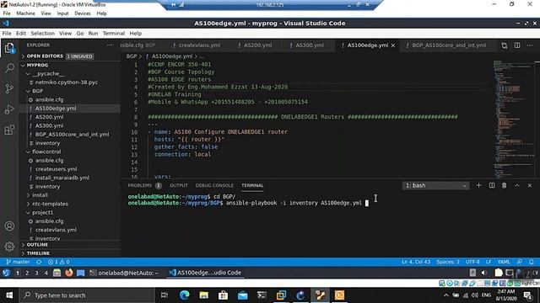The width and height of the screenshot is (540, 303).
Task: Open install_maraiadb.yml in explorer tree
Action: pos(70,178)
